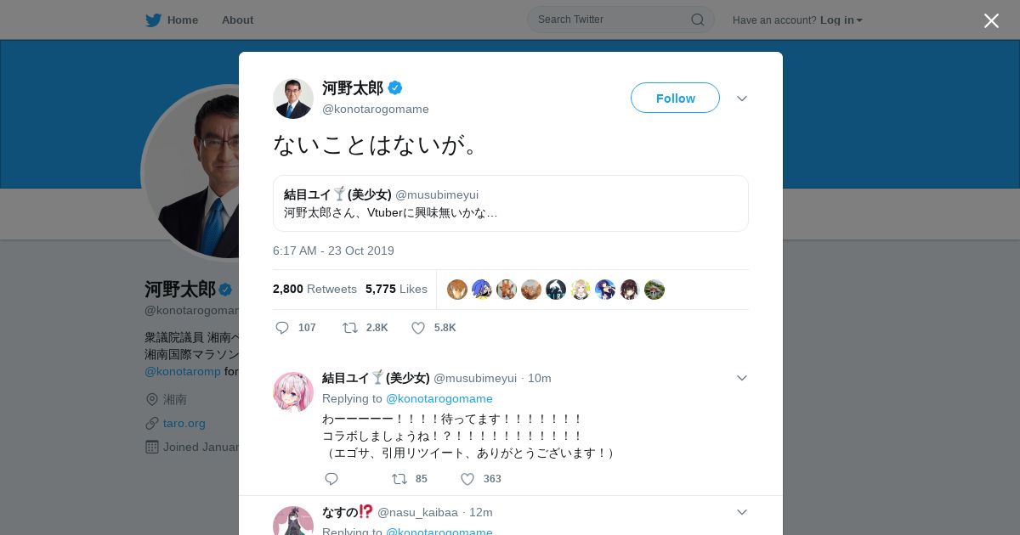Open the taro.org website link
This screenshot has height=535, width=1020.
point(184,423)
